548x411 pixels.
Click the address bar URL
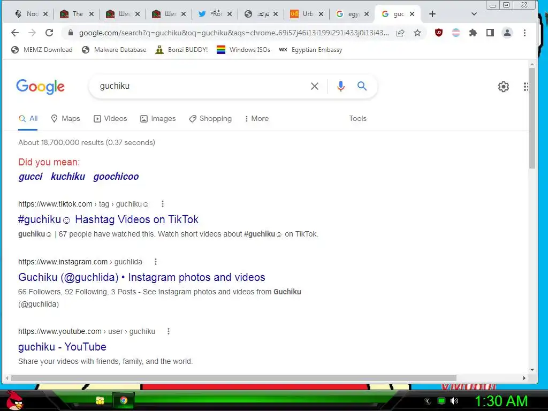click(233, 33)
